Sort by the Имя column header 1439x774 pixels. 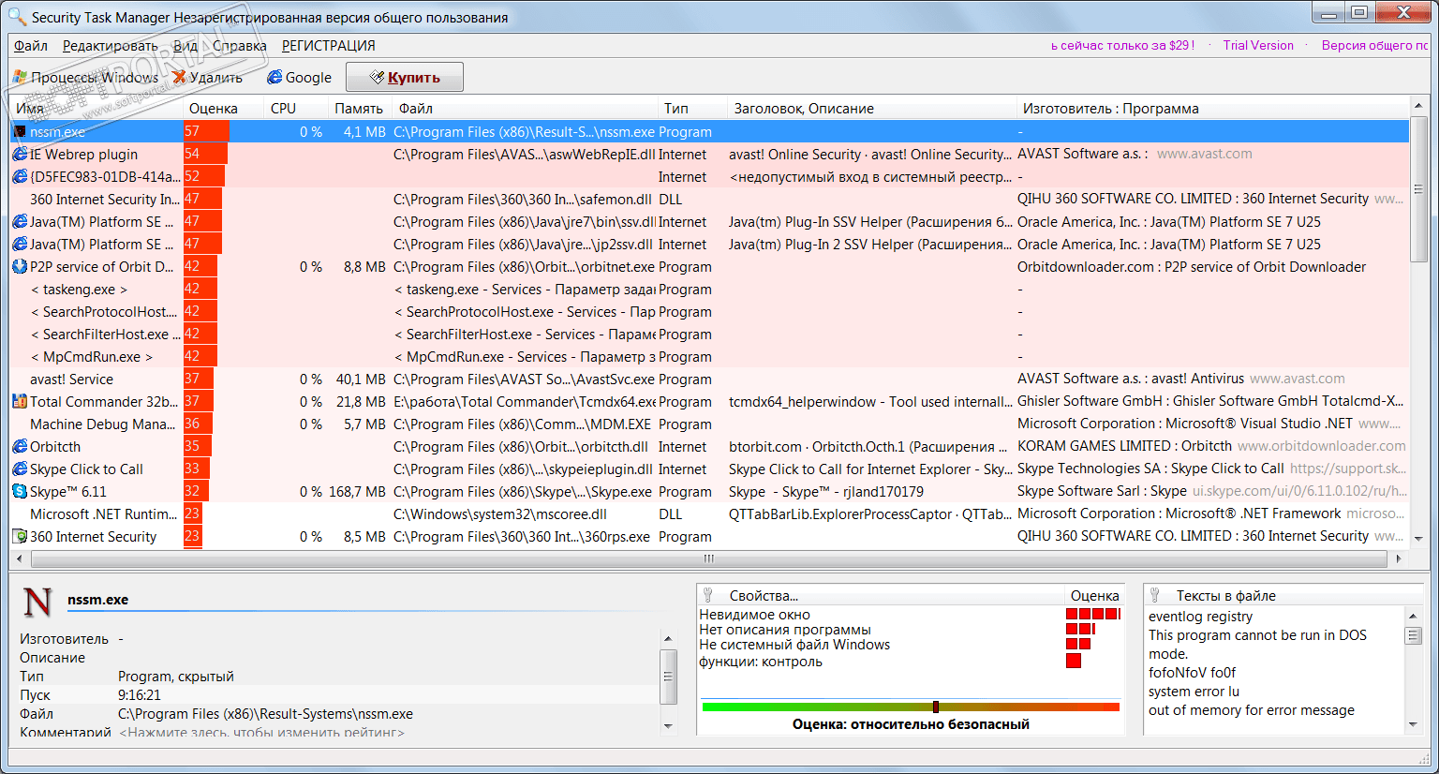click(96, 109)
